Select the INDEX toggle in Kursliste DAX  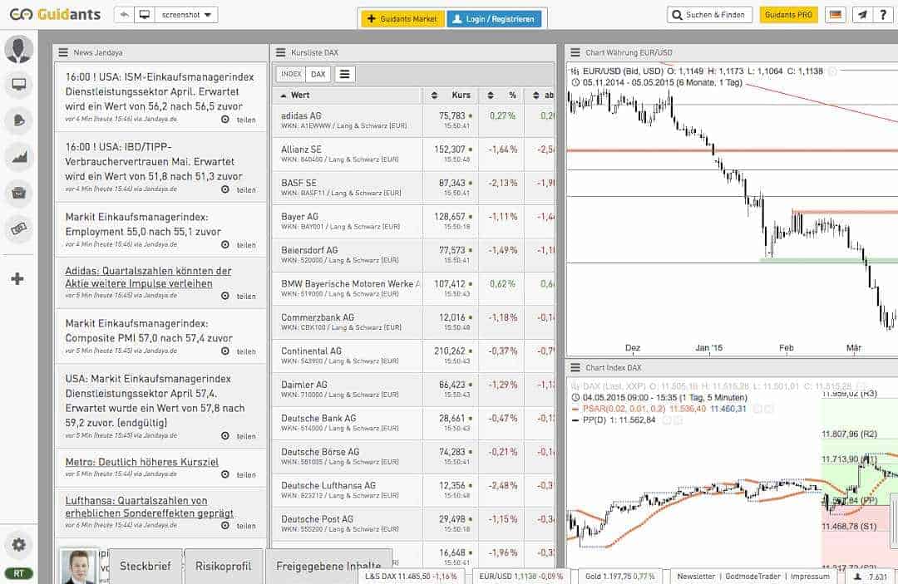[x=291, y=74]
